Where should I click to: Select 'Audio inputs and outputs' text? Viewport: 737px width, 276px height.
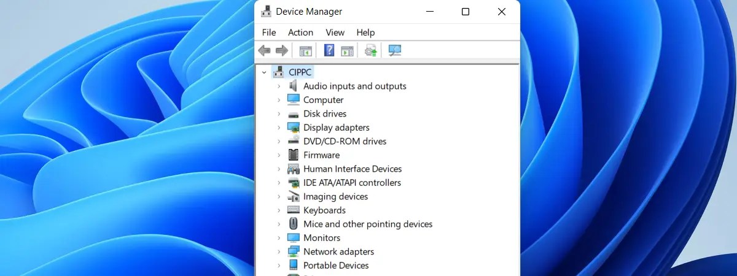click(x=355, y=86)
